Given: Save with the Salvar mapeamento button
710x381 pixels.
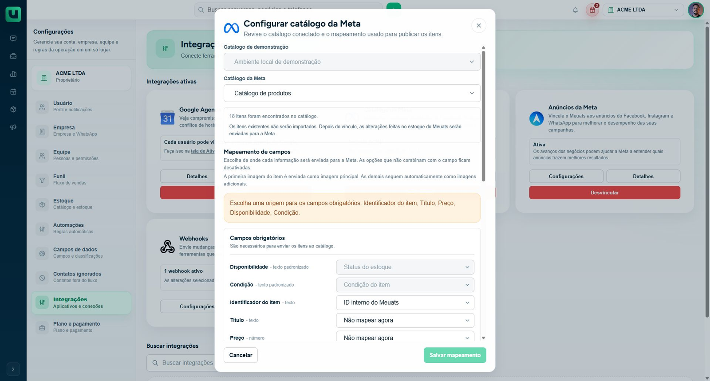Looking at the screenshot, I should [x=455, y=355].
